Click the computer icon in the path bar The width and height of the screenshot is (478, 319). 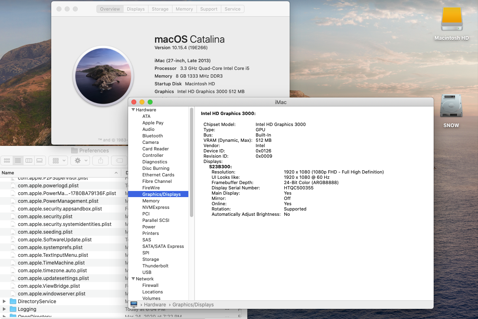[x=134, y=304]
